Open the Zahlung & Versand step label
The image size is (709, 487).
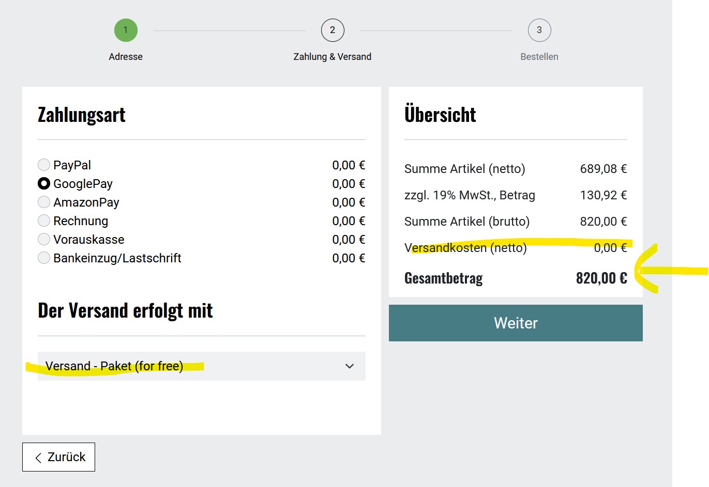click(x=333, y=57)
